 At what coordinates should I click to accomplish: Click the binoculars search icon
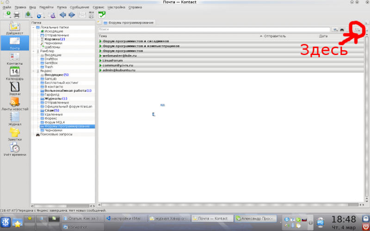pyautogui.click(x=342, y=30)
